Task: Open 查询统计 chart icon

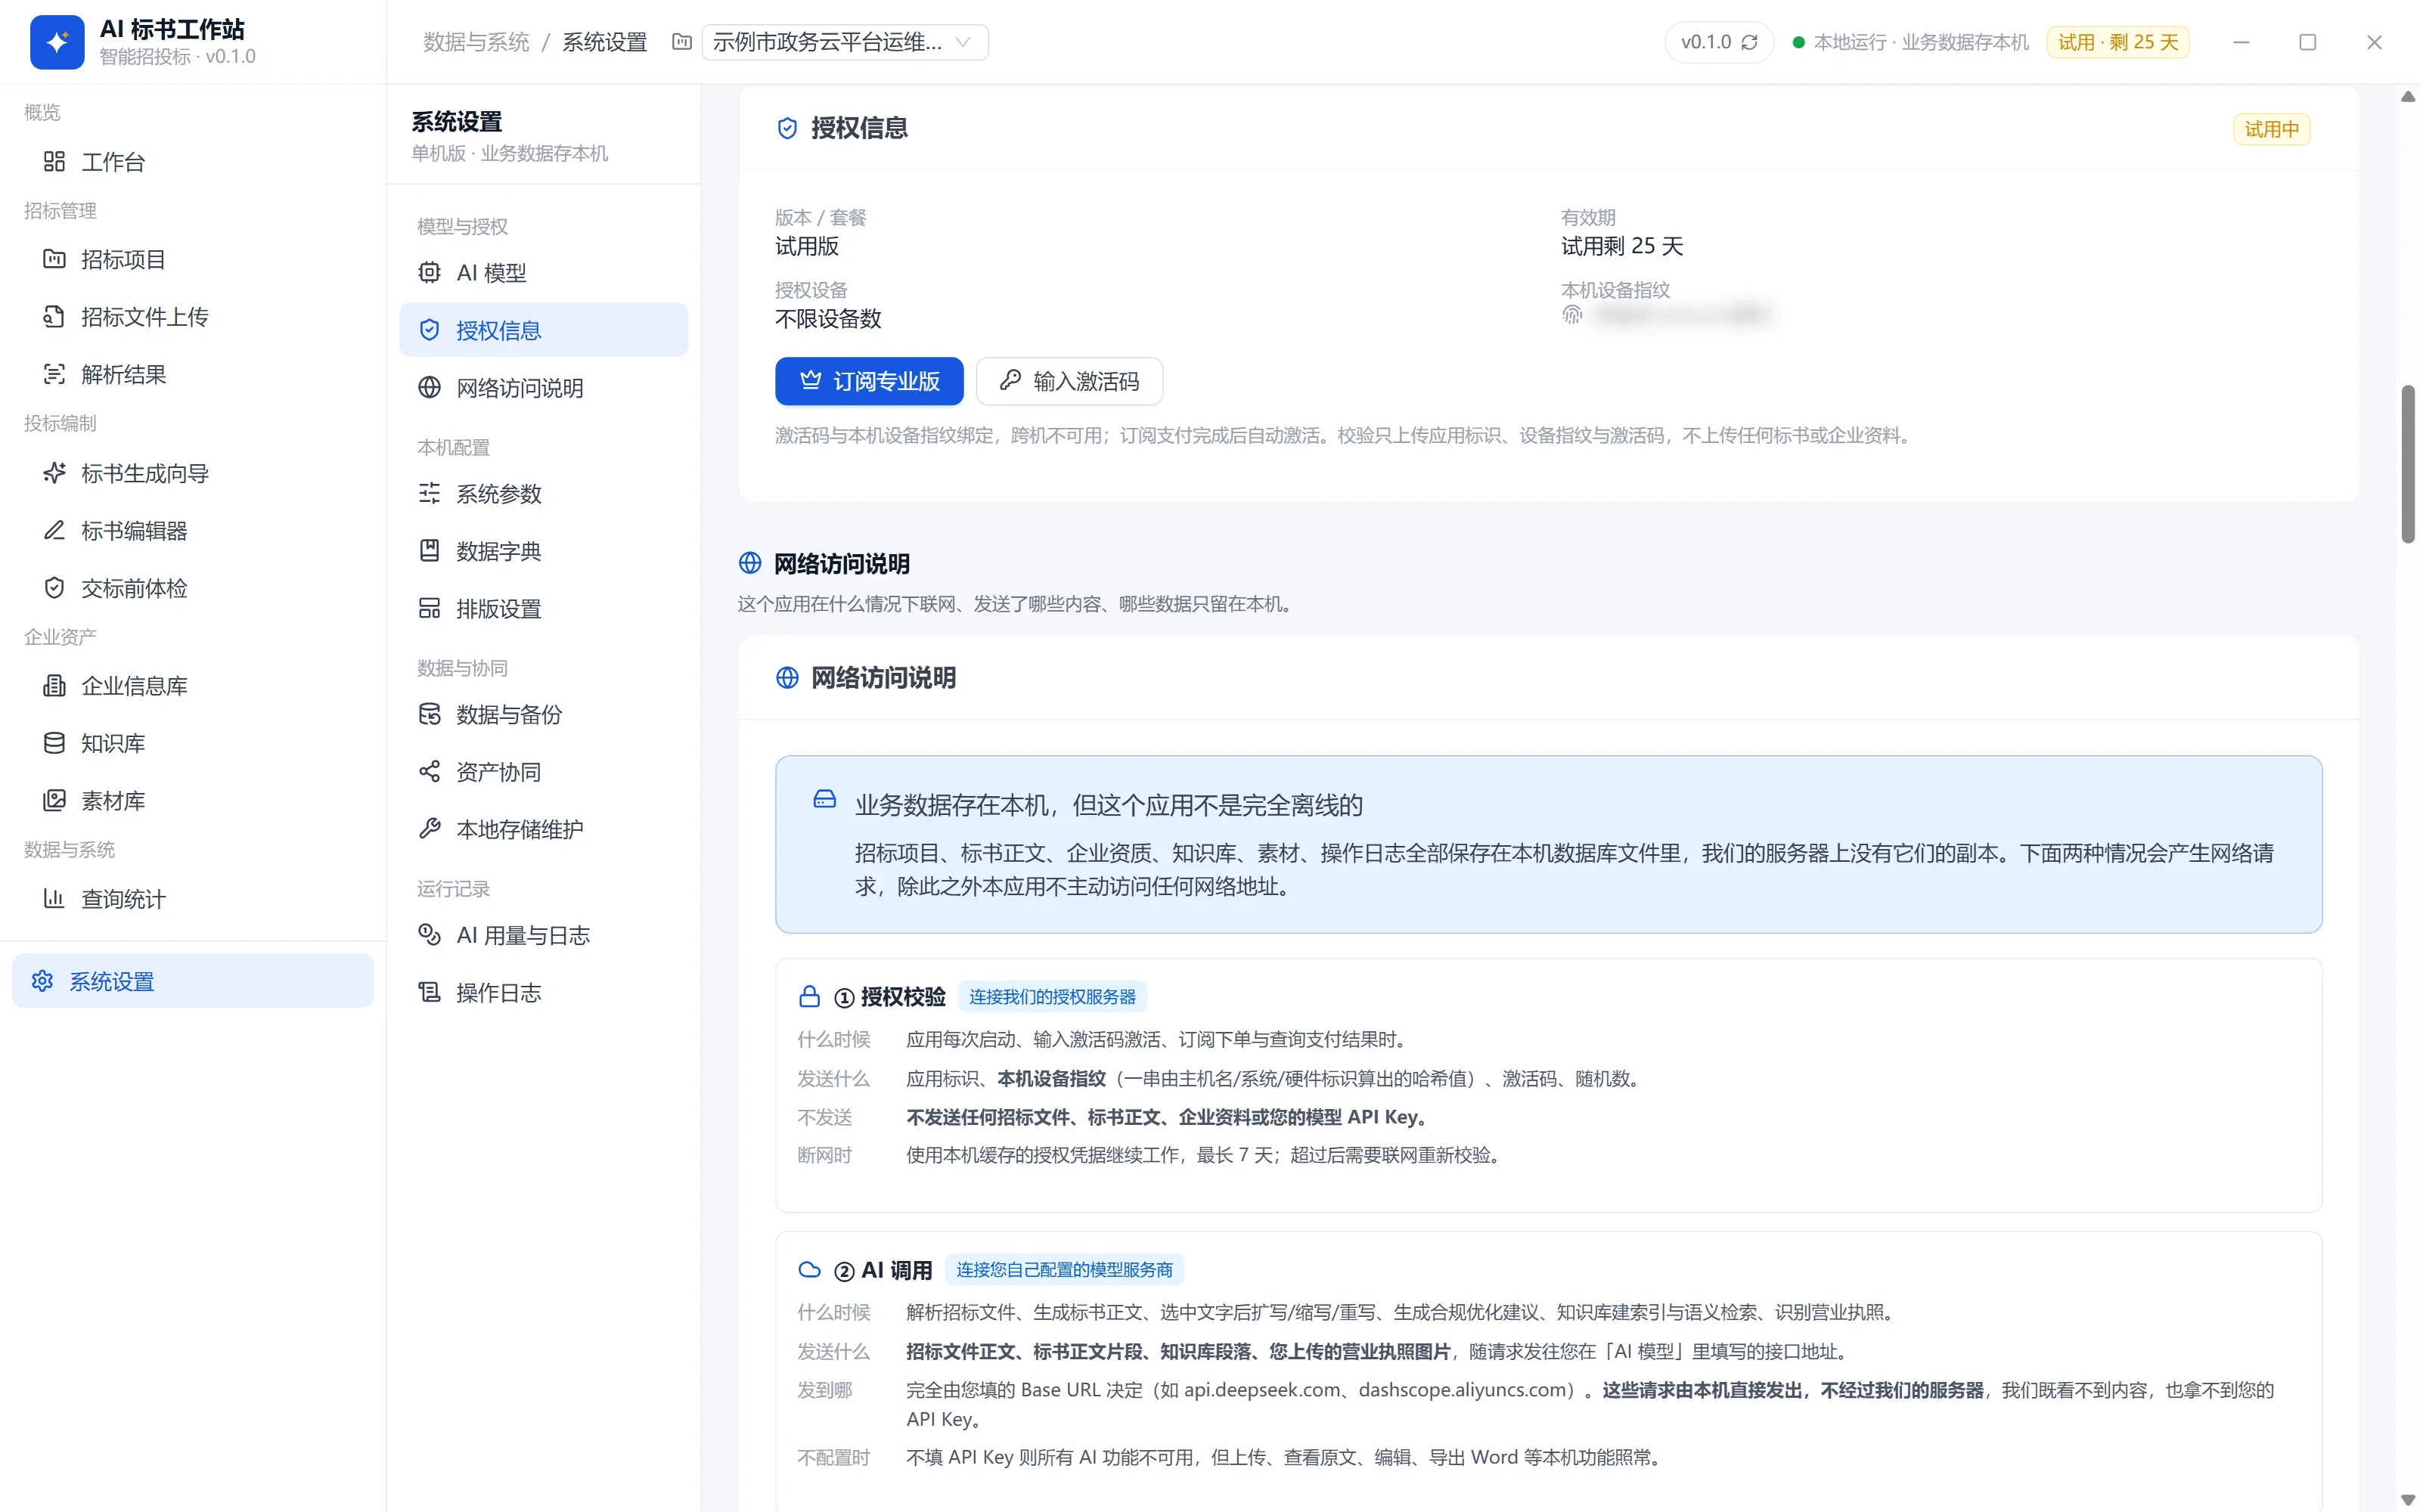Action: pyautogui.click(x=54, y=898)
